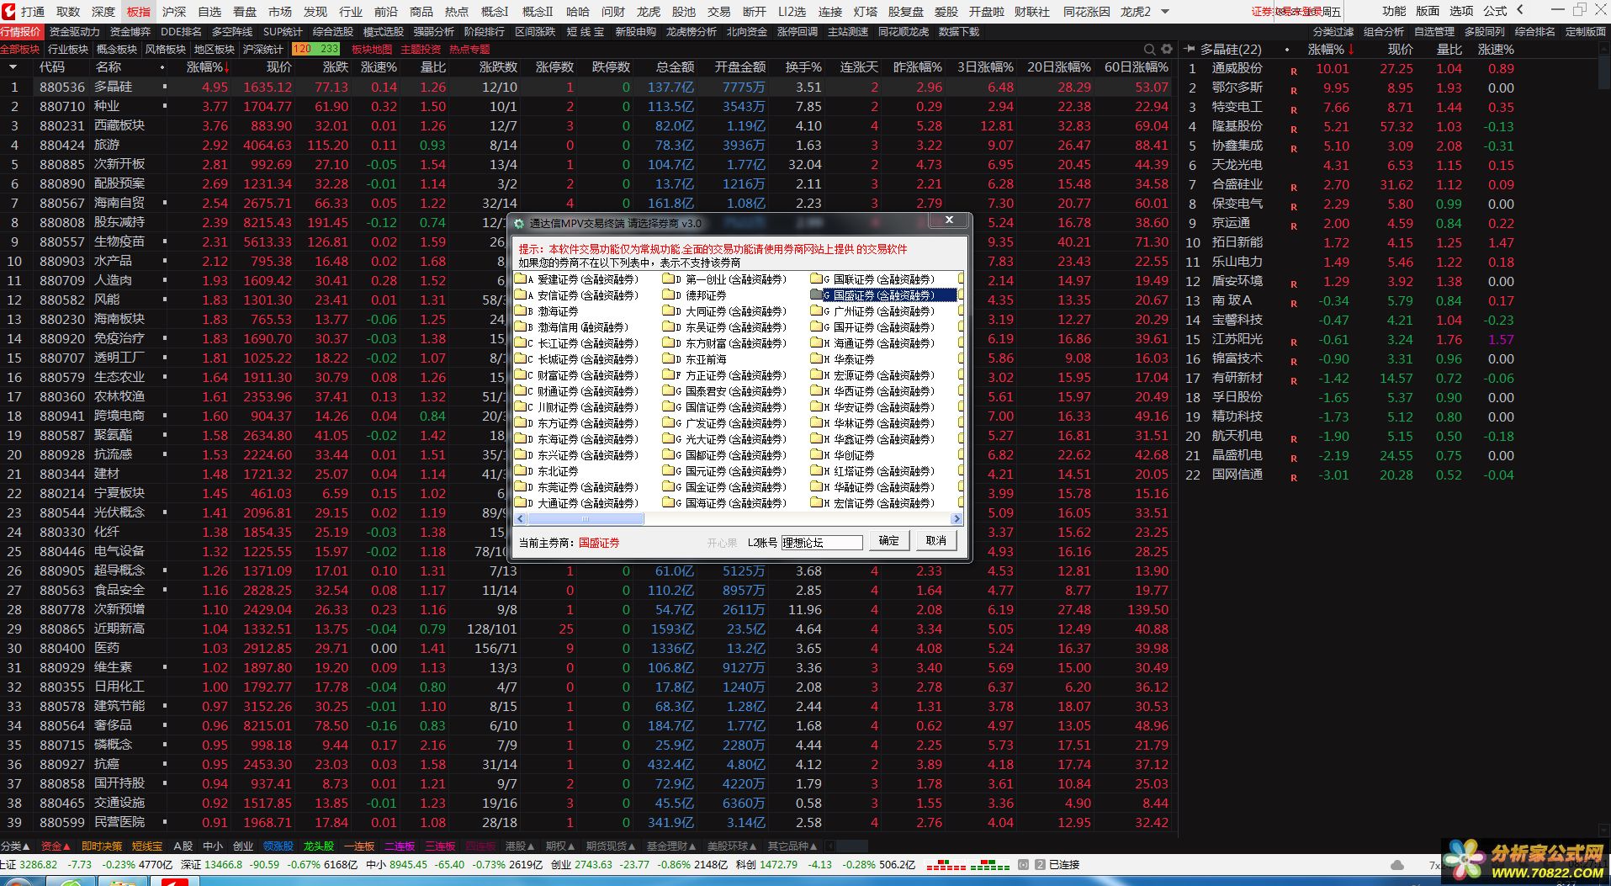This screenshot has height=886, width=1611.
Task: Click the cloud icon in status bar
Action: point(1397,865)
